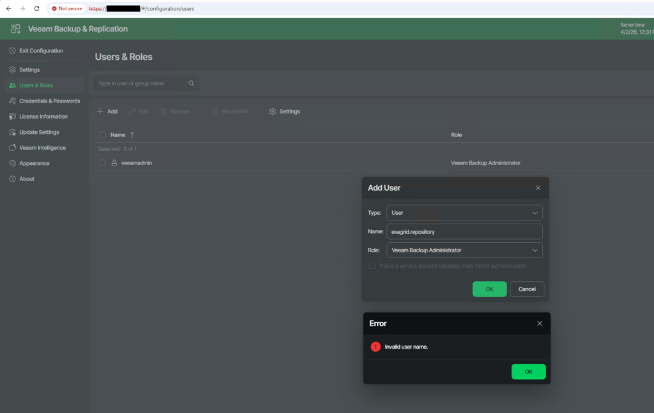Screen dimensions: 654x413
Task: Open the Role dropdown in Add User
Action: [x=464, y=250]
